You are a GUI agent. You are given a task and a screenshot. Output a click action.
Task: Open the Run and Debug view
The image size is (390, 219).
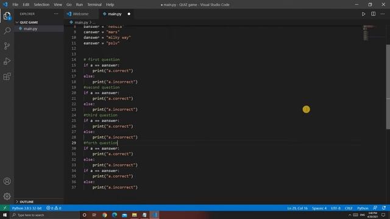[7, 61]
